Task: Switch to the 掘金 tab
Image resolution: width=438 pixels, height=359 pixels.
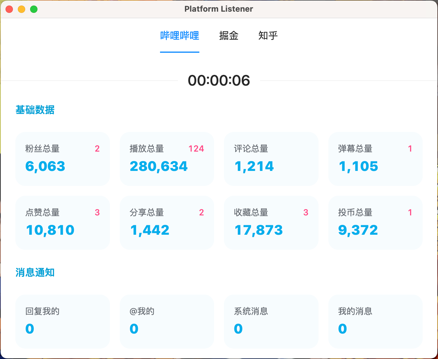Action: pyautogui.click(x=229, y=36)
